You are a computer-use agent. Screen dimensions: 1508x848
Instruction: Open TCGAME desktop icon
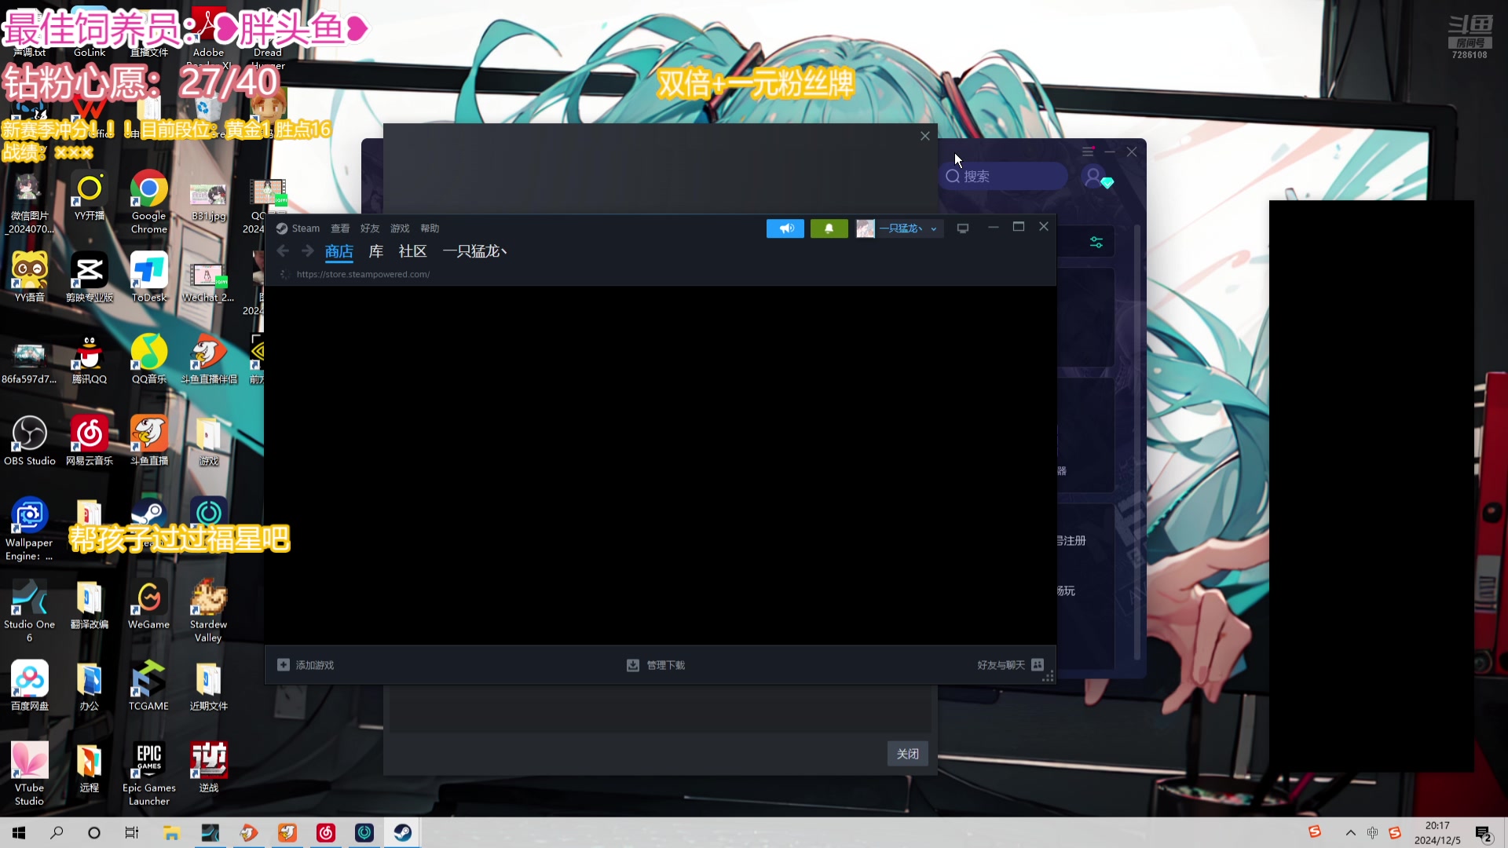[x=148, y=686]
